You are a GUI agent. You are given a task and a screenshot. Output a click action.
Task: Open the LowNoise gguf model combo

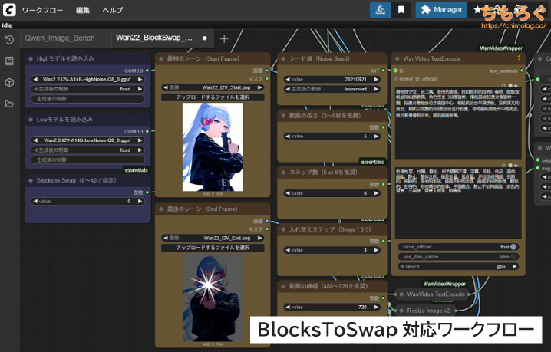click(87, 140)
